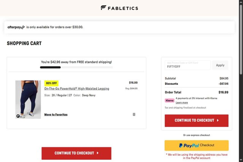Click the SHOPPING CART heading

coord(24,44)
